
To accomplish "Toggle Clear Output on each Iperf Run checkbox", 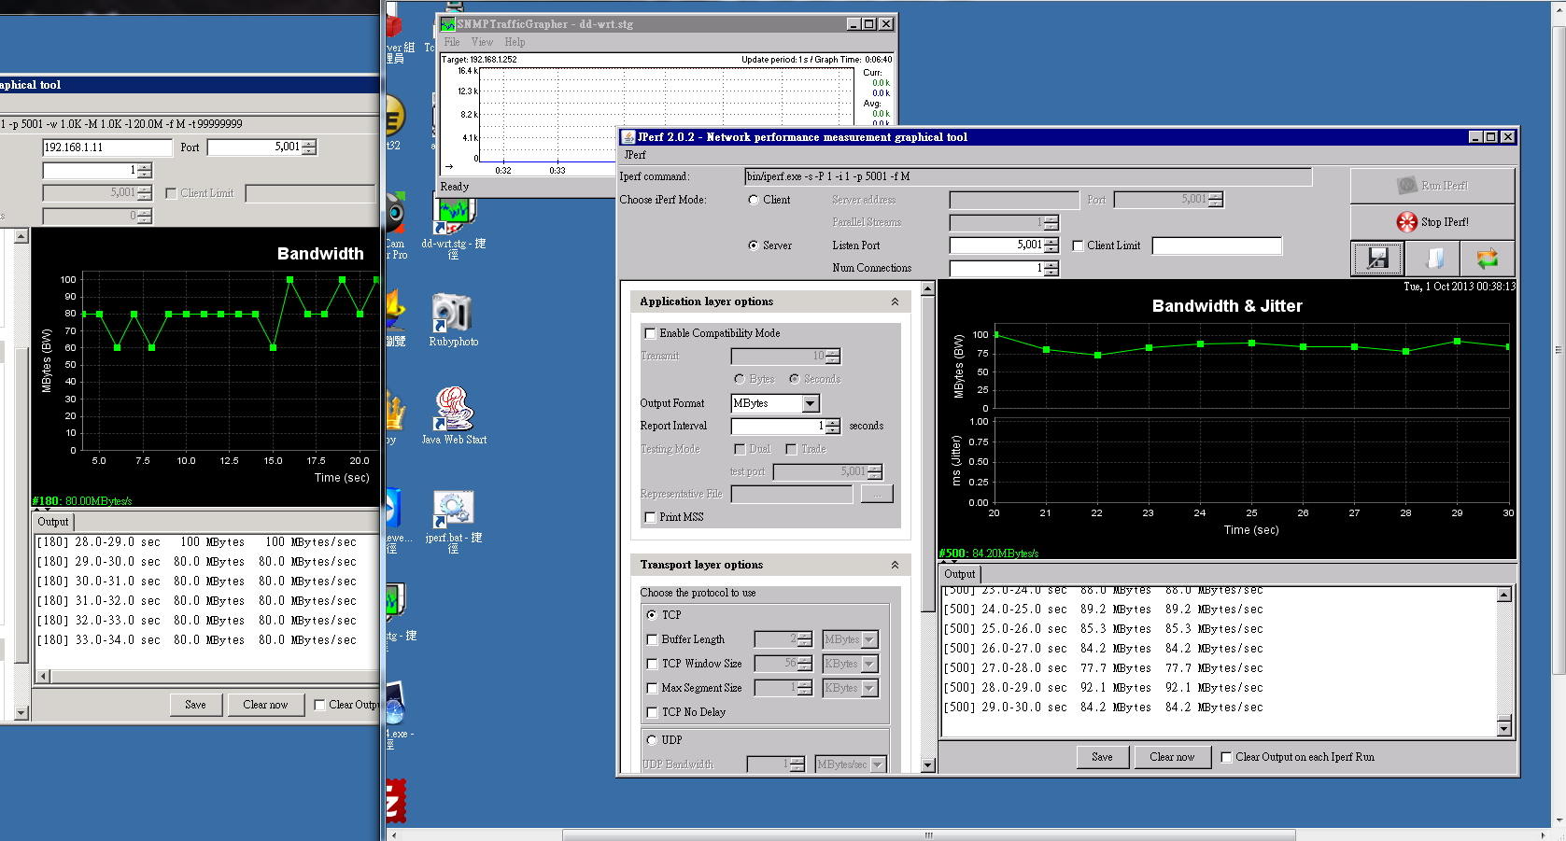I will [1227, 757].
